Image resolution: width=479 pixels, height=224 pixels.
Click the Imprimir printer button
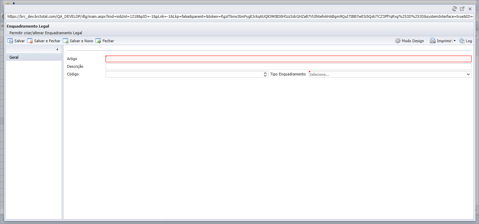[x=441, y=41]
